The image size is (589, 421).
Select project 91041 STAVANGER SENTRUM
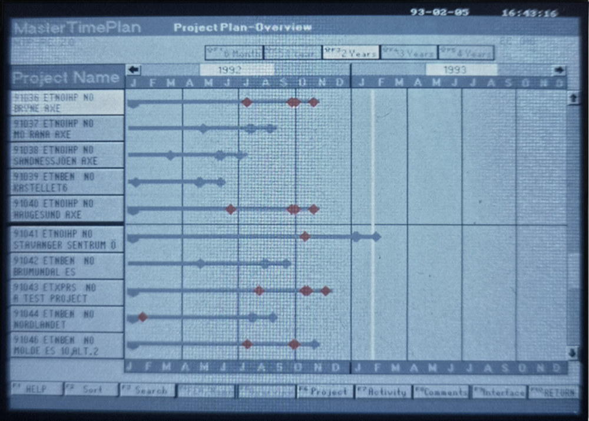coord(67,239)
